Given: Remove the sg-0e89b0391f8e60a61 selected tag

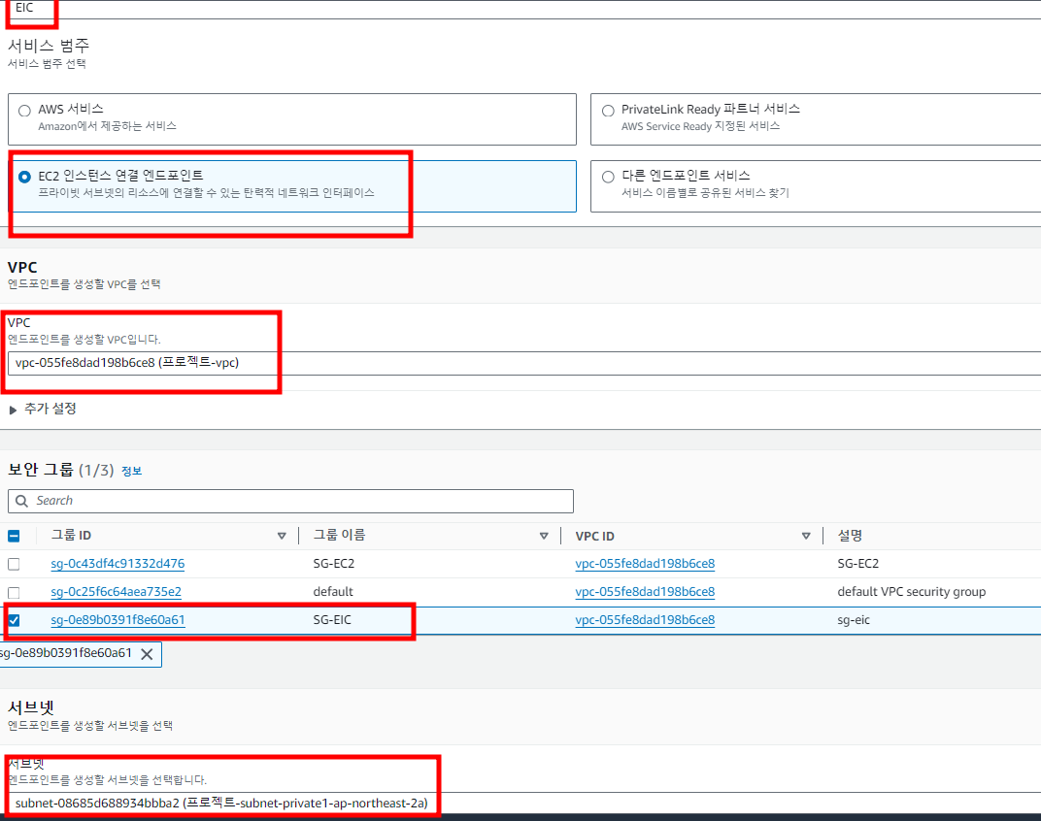Looking at the screenshot, I should click(x=148, y=654).
